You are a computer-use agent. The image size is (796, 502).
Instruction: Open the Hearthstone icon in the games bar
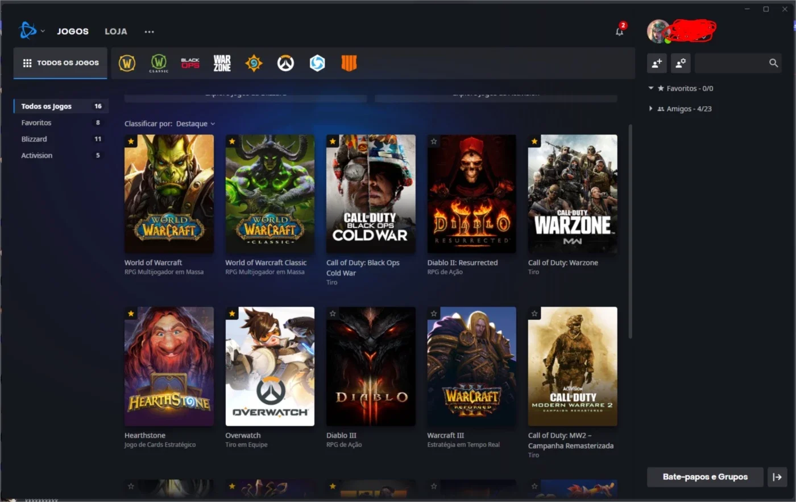coord(254,63)
